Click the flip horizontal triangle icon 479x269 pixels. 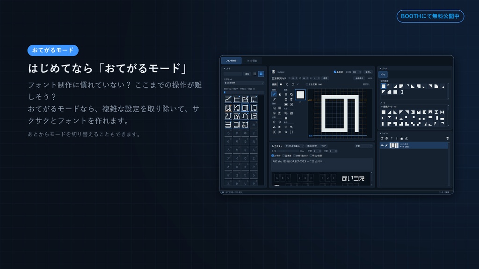pyautogui.click(x=274, y=127)
